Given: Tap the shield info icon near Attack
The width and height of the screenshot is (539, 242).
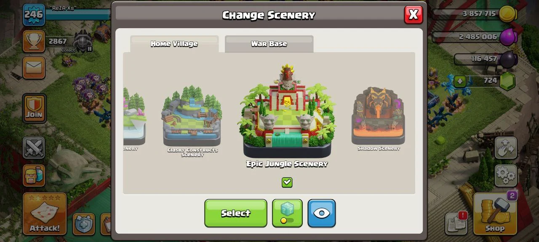Looking at the screenshot, I should [84, 224].
